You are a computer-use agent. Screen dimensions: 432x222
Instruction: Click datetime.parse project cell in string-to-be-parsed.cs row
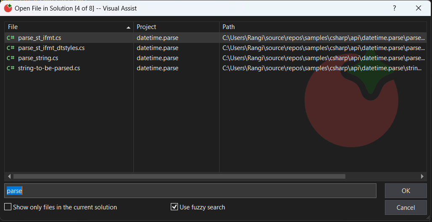click(157, 68)
